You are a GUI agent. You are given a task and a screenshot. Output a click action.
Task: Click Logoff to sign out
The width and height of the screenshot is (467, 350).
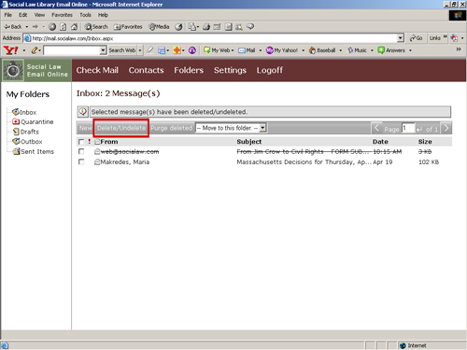click(x=270, y=70)
